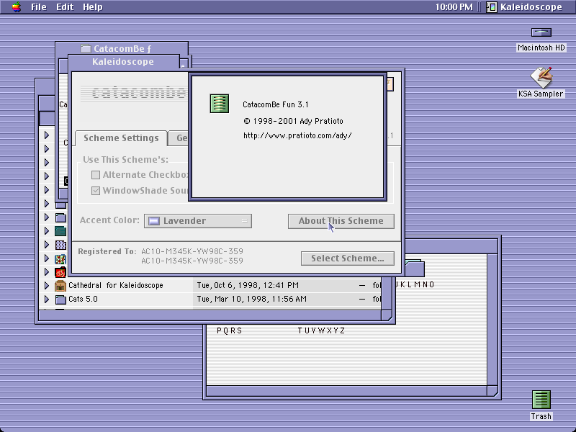The width and height of the screenshot is (576, 432).
Task: Click the horizontal scrollbar of the alphabet-labels window
Action: coord(346,390)
